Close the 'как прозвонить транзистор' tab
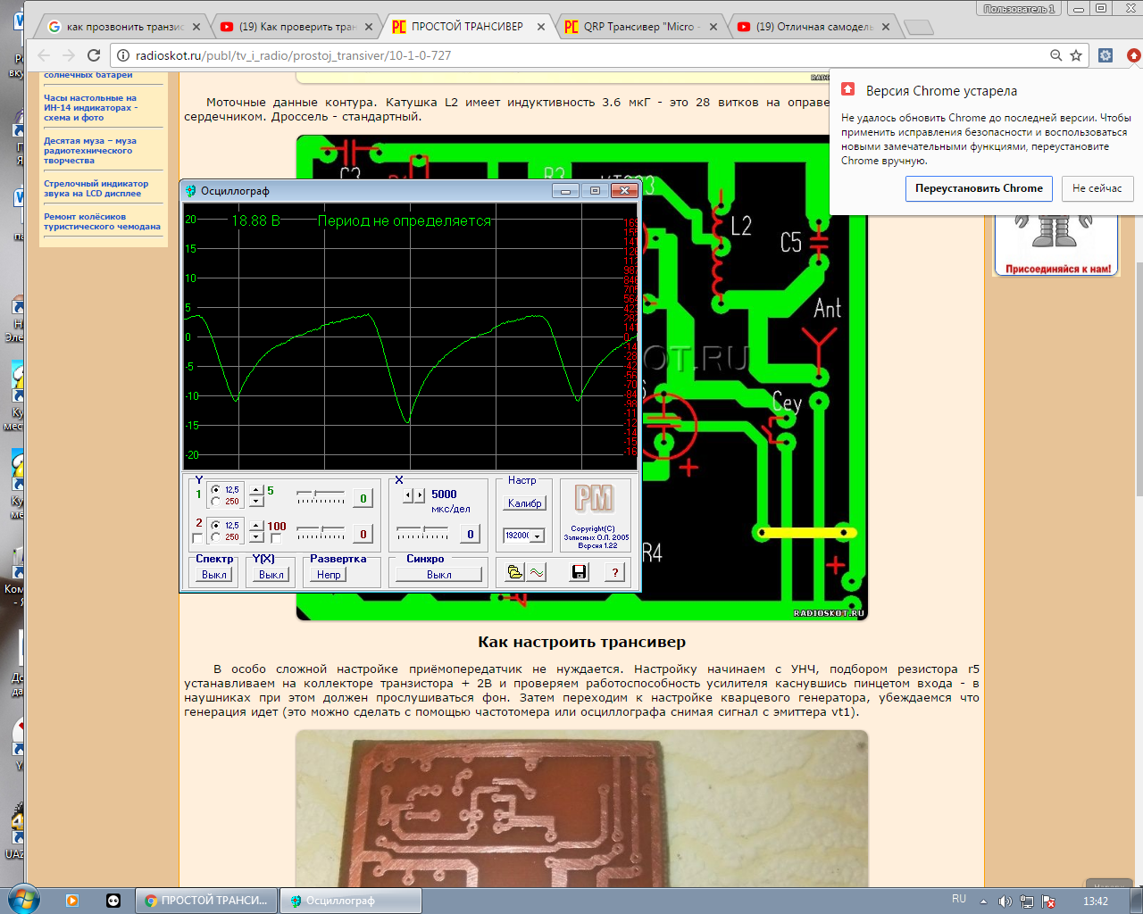 click(196, 27)
